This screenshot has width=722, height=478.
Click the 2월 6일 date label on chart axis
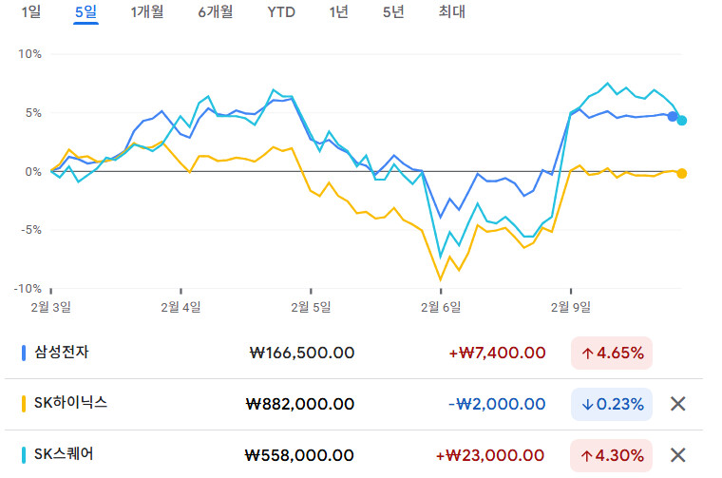tap(443, 306)
